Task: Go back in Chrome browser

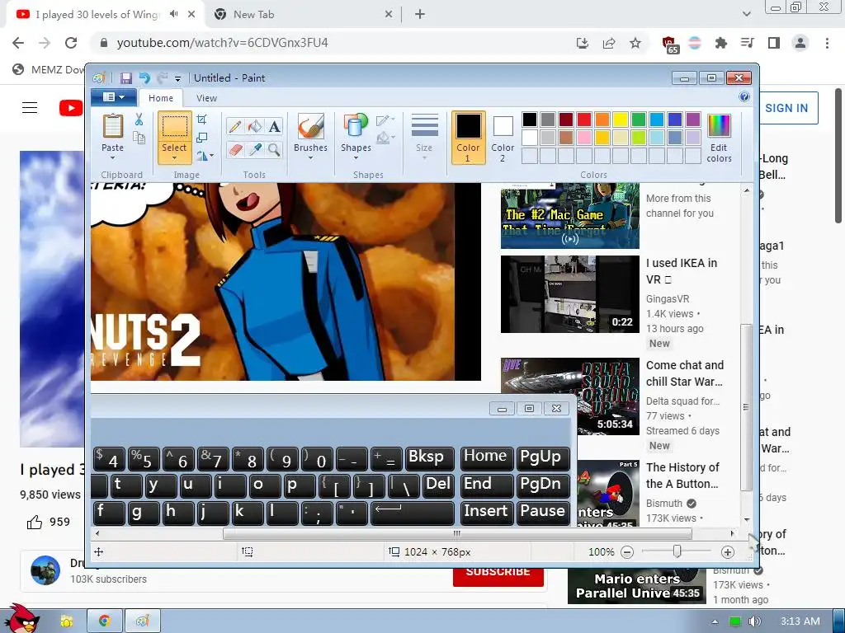Action: tap(18, 43)
